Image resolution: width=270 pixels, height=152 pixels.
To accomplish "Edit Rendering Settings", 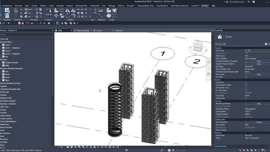I will 257,103.
